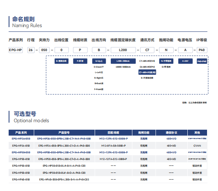Viewport: 218px width, 191px height.
Task: Choose the F-Front前 outlet direction option
Action: point(99,89)
